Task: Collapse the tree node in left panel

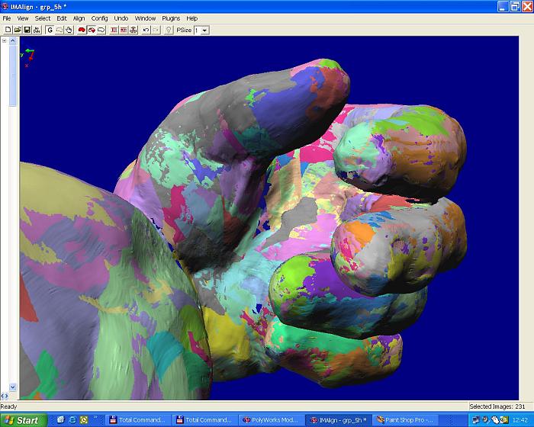Action: [4, 41]
